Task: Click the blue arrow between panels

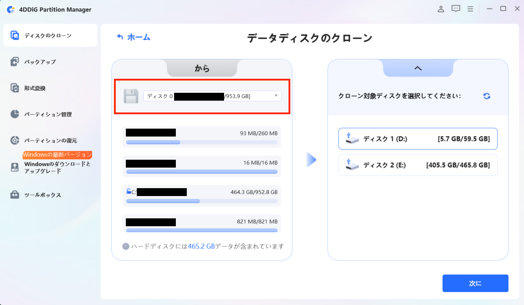Action: click(x=311, y=160)
